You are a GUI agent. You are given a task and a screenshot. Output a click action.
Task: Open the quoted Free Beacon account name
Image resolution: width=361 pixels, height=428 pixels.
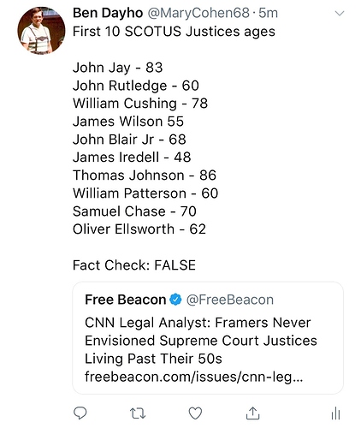[x=126, y=300]
